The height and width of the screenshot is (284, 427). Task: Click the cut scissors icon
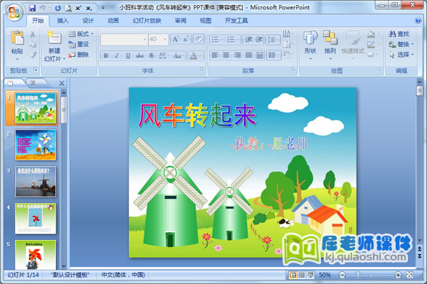(33, 34)
